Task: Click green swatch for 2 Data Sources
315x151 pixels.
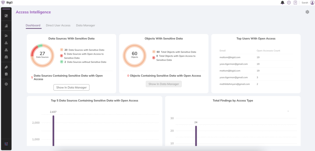Action: pyautogui.click(x=62, y=62)
